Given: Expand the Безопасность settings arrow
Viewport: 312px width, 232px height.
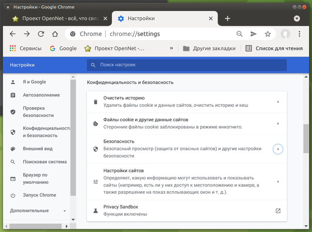Looking at the screenshot, I should point(278,149).
